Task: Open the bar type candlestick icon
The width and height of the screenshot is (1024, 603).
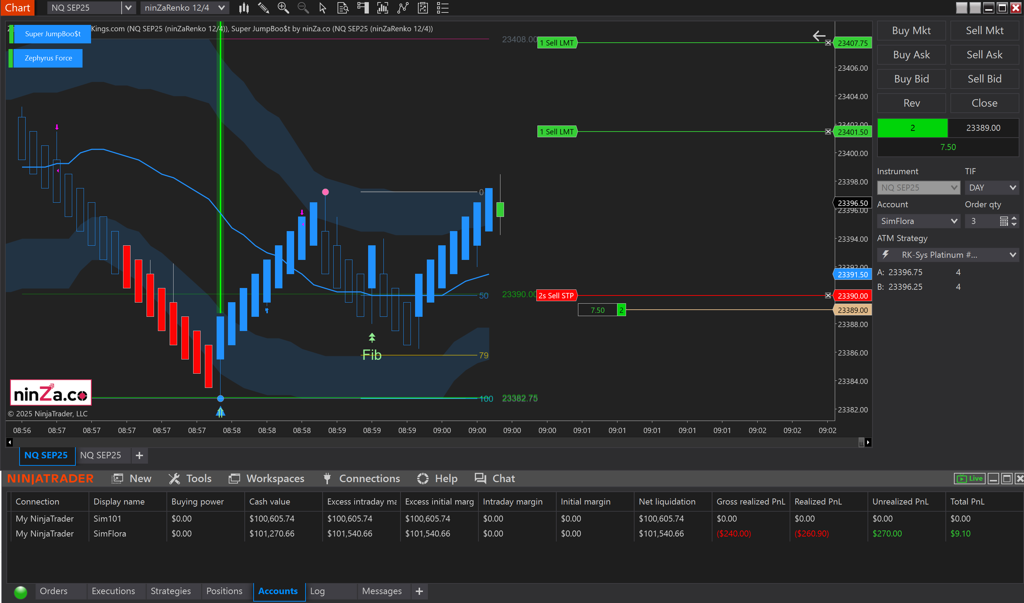Action: 244,8
